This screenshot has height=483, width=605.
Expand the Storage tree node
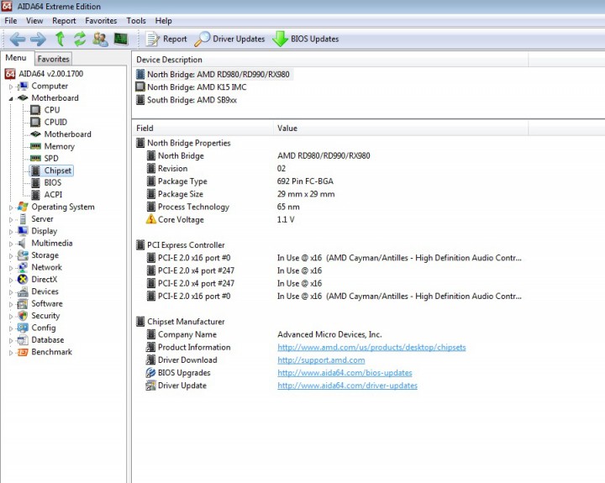pos(11,255)
